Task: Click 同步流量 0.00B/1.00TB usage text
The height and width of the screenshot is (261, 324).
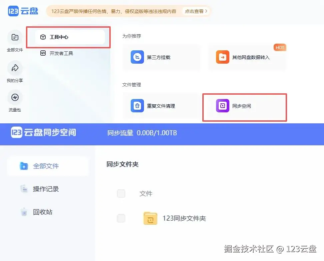Action: point(142,133)
